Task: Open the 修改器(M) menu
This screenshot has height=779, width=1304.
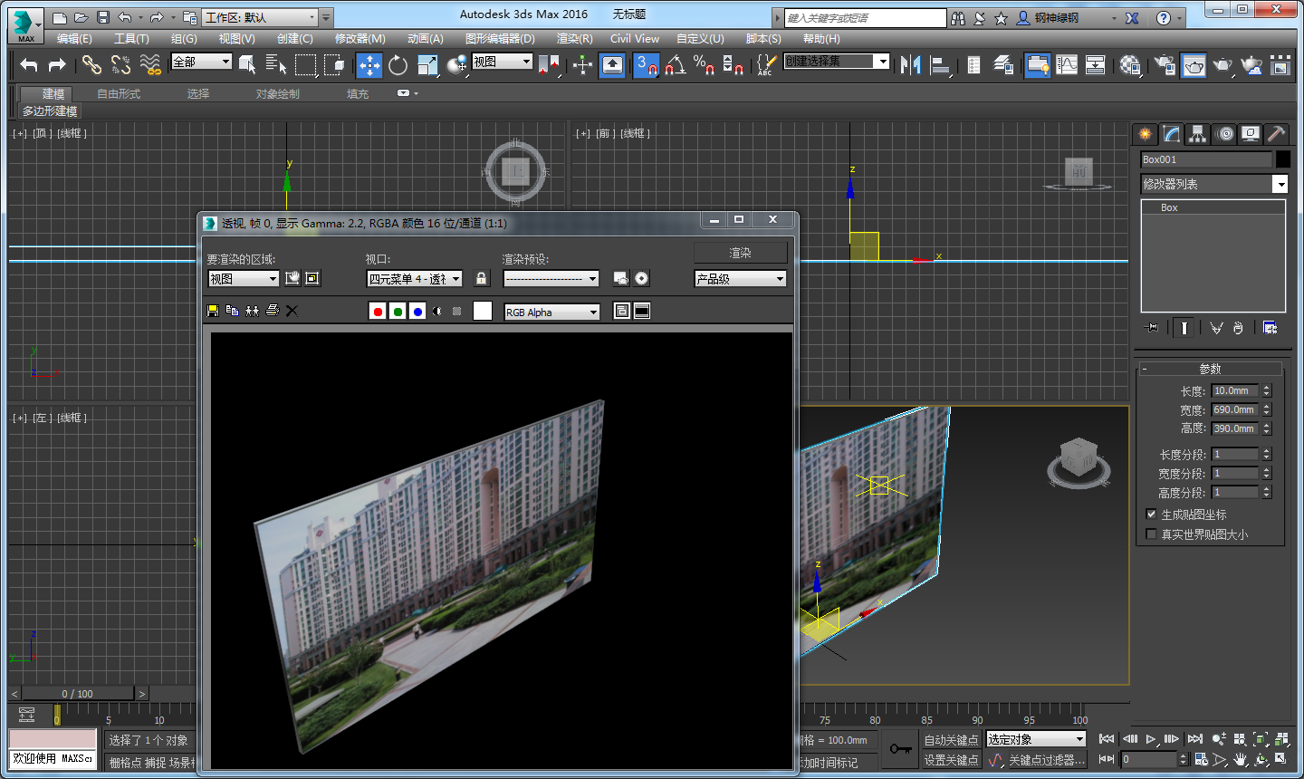Action: 360,39
